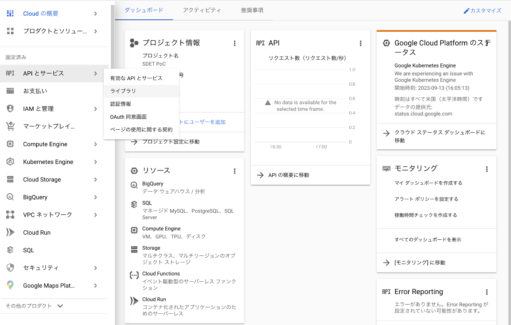The height and width of the screenshot is (325, 511).
Task: Expand the BigQuery submenu chevron
Action: coord(96,197)
